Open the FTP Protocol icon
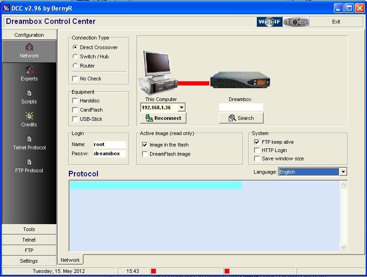The height and width of the screenshot is (277, 367). (x=29, y=162)
